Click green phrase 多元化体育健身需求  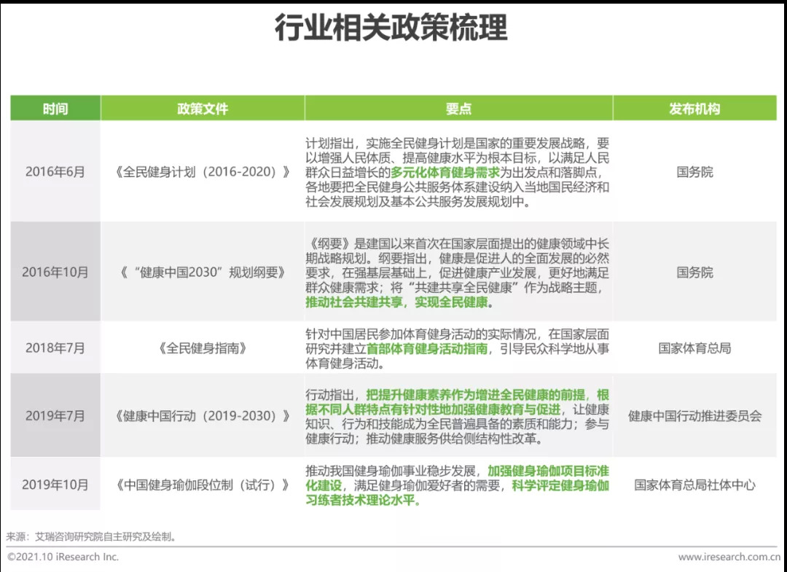tap(445, 173)
